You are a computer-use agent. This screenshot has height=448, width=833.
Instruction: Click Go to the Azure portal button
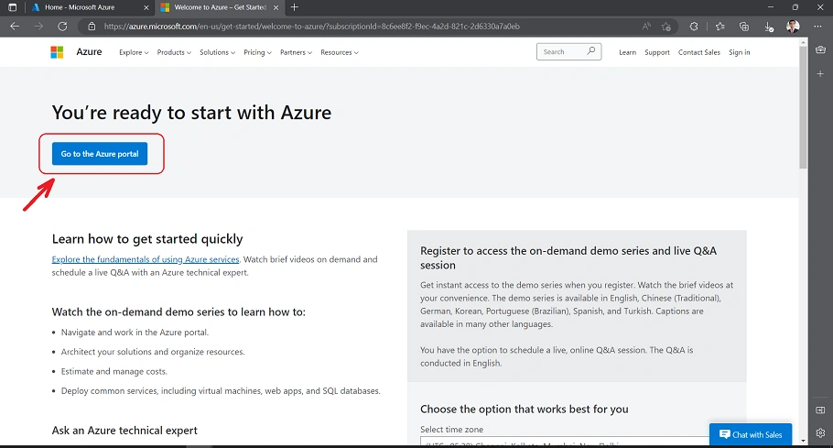point(100,154)
